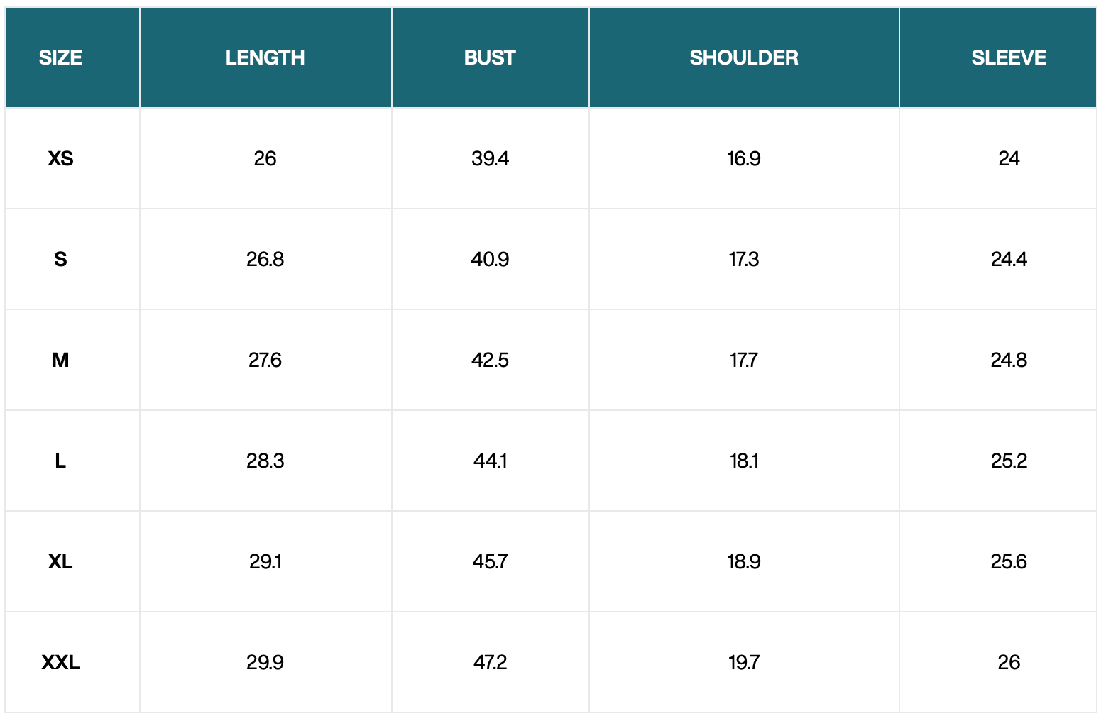This screenshot has width=1106, height=721.
Task: Select the M size row label
Action: point(60,360)
